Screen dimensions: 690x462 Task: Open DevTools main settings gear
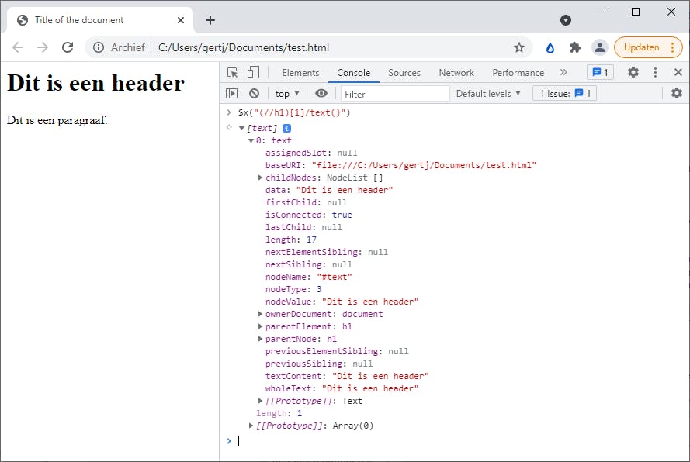(x=633, y=72)
